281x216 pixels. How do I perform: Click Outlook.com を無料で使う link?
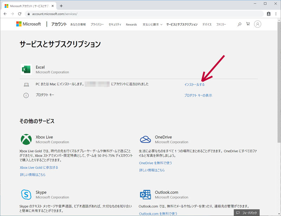(x=158, y=214)
